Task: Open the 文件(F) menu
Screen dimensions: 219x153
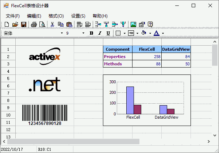Action: click(x=13, y=16)
